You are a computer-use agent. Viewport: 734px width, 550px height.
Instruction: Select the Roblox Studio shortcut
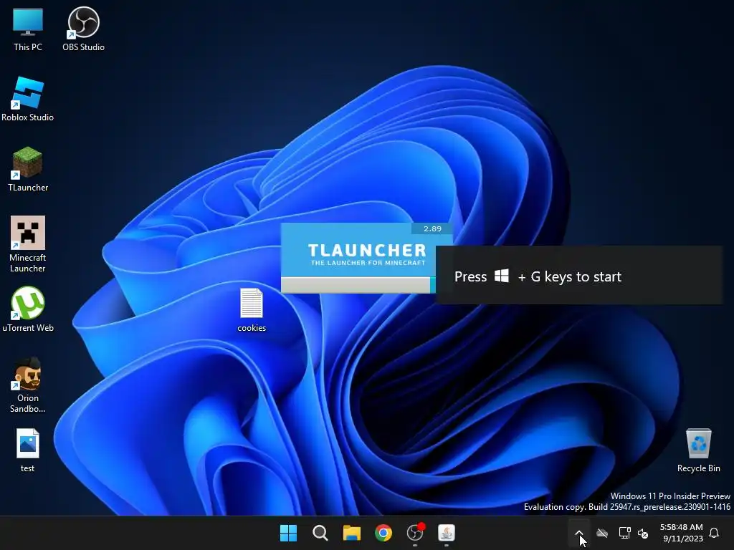click(28, 99)
